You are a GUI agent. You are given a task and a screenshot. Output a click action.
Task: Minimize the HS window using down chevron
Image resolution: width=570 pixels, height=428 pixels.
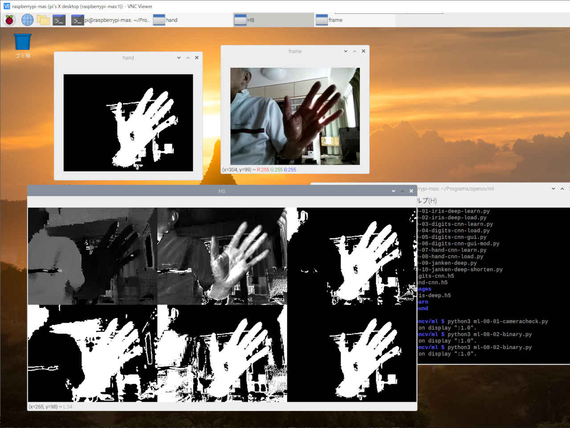pyautogui.click(x=393, y=191)
